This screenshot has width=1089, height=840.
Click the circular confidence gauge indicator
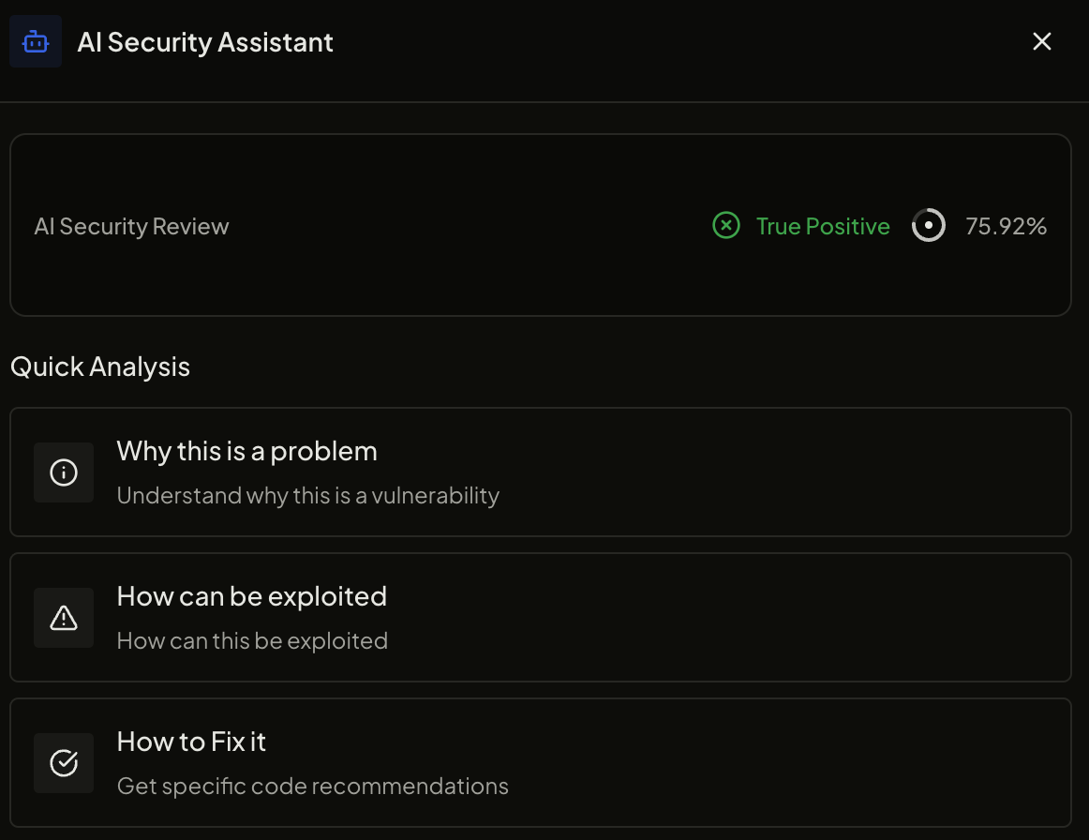click(x=928, y=225)
